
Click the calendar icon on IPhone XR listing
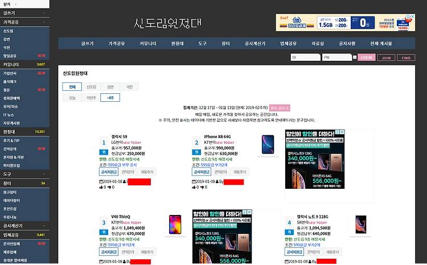tap(194, 181)
